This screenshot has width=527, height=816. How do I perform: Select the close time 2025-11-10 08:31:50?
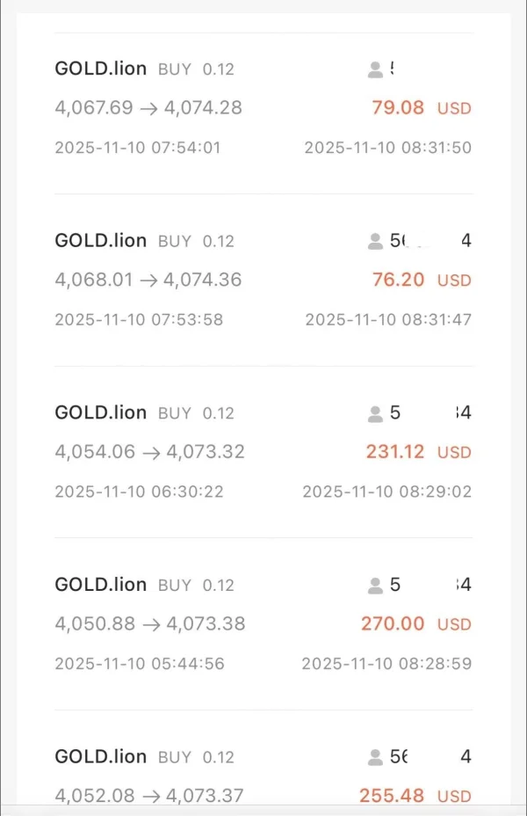[x=387, y=148]
